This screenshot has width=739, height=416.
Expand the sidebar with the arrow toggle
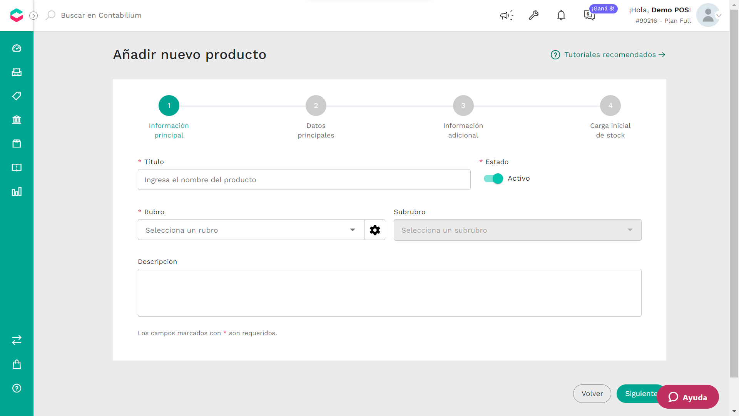[x=34, y=15]
